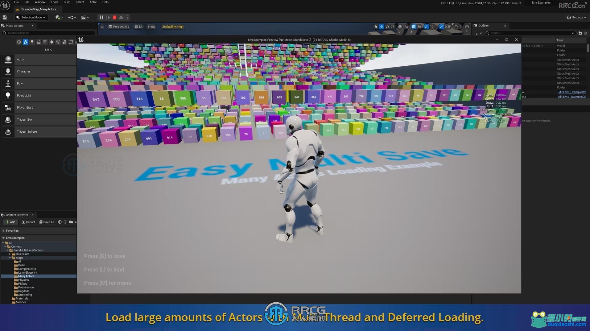This screenshot has height=331, width=590.
Task: Open the Window menu
Action: coord(40,2)
